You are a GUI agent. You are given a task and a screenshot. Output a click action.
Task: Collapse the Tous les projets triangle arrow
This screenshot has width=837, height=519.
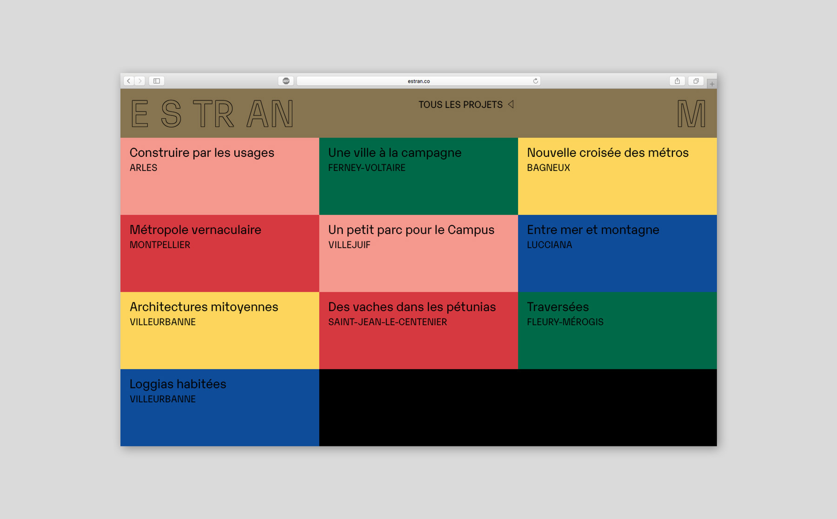tap(511, 104)
